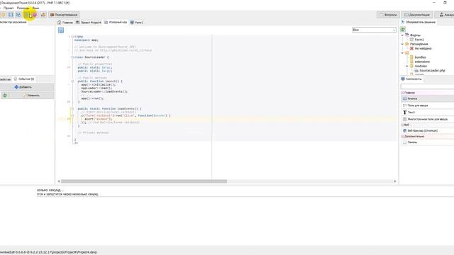
Task: Select the Компоненты tab
Action: [x=411, y=79]
